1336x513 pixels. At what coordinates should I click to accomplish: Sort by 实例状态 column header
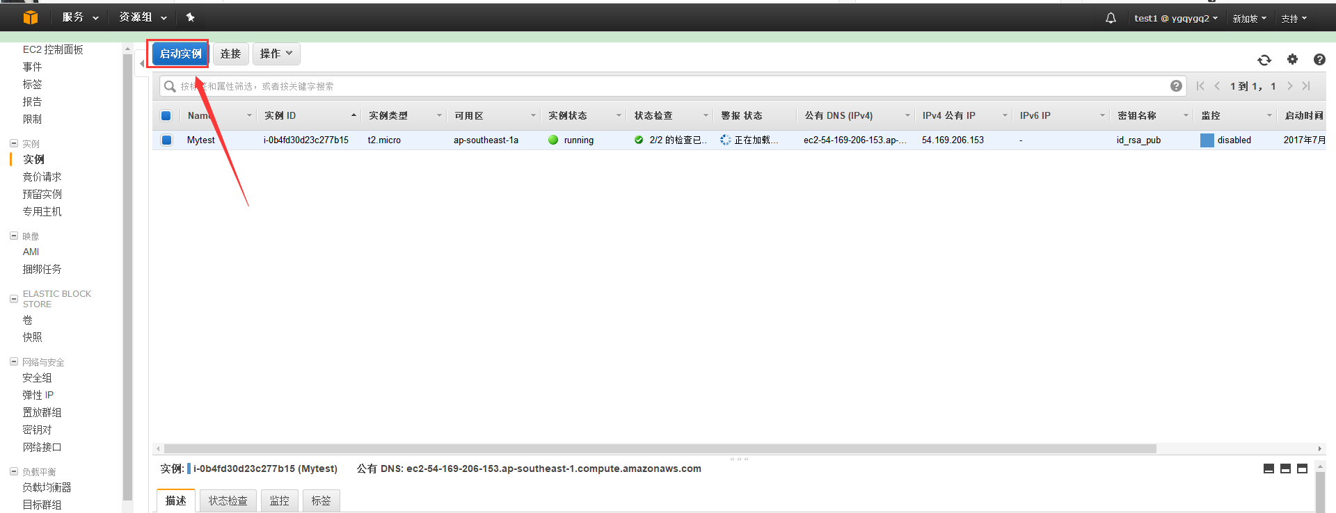[x=567, y=115]
